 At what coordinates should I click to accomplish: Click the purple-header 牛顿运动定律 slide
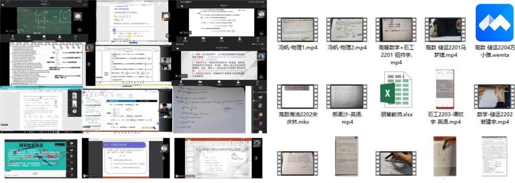coord(125,158)
